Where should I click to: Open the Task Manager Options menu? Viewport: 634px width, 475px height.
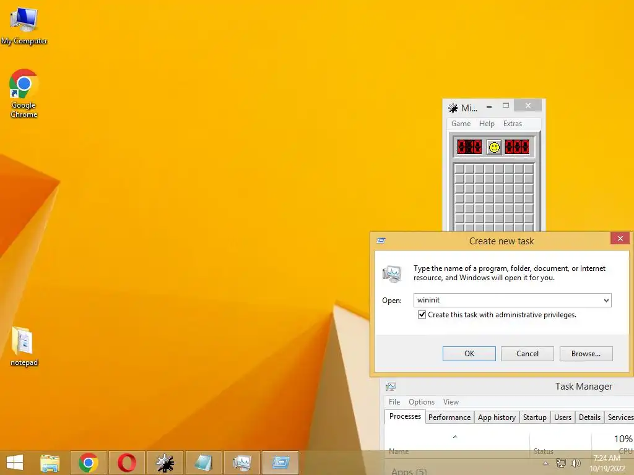point(422,402)
